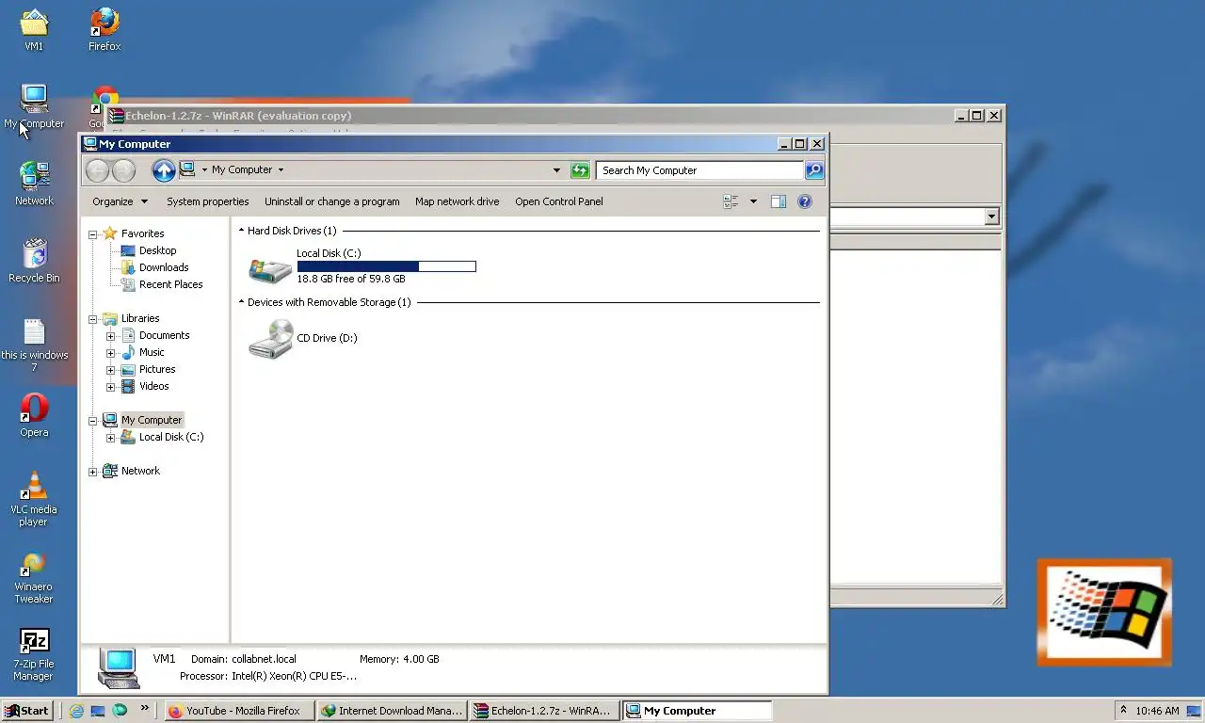Select Winaero Tweaker desktop icon

[34, 576]
